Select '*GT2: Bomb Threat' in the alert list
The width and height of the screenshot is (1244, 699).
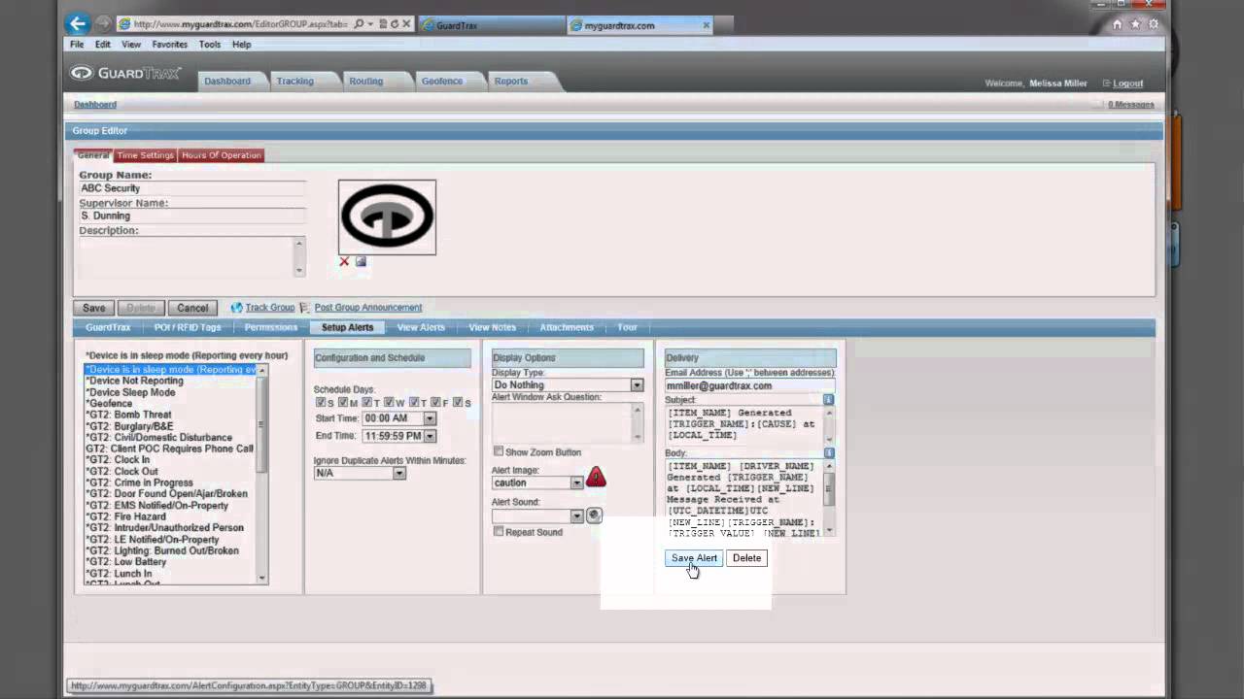pyautogui.click(x=128, y=415)
